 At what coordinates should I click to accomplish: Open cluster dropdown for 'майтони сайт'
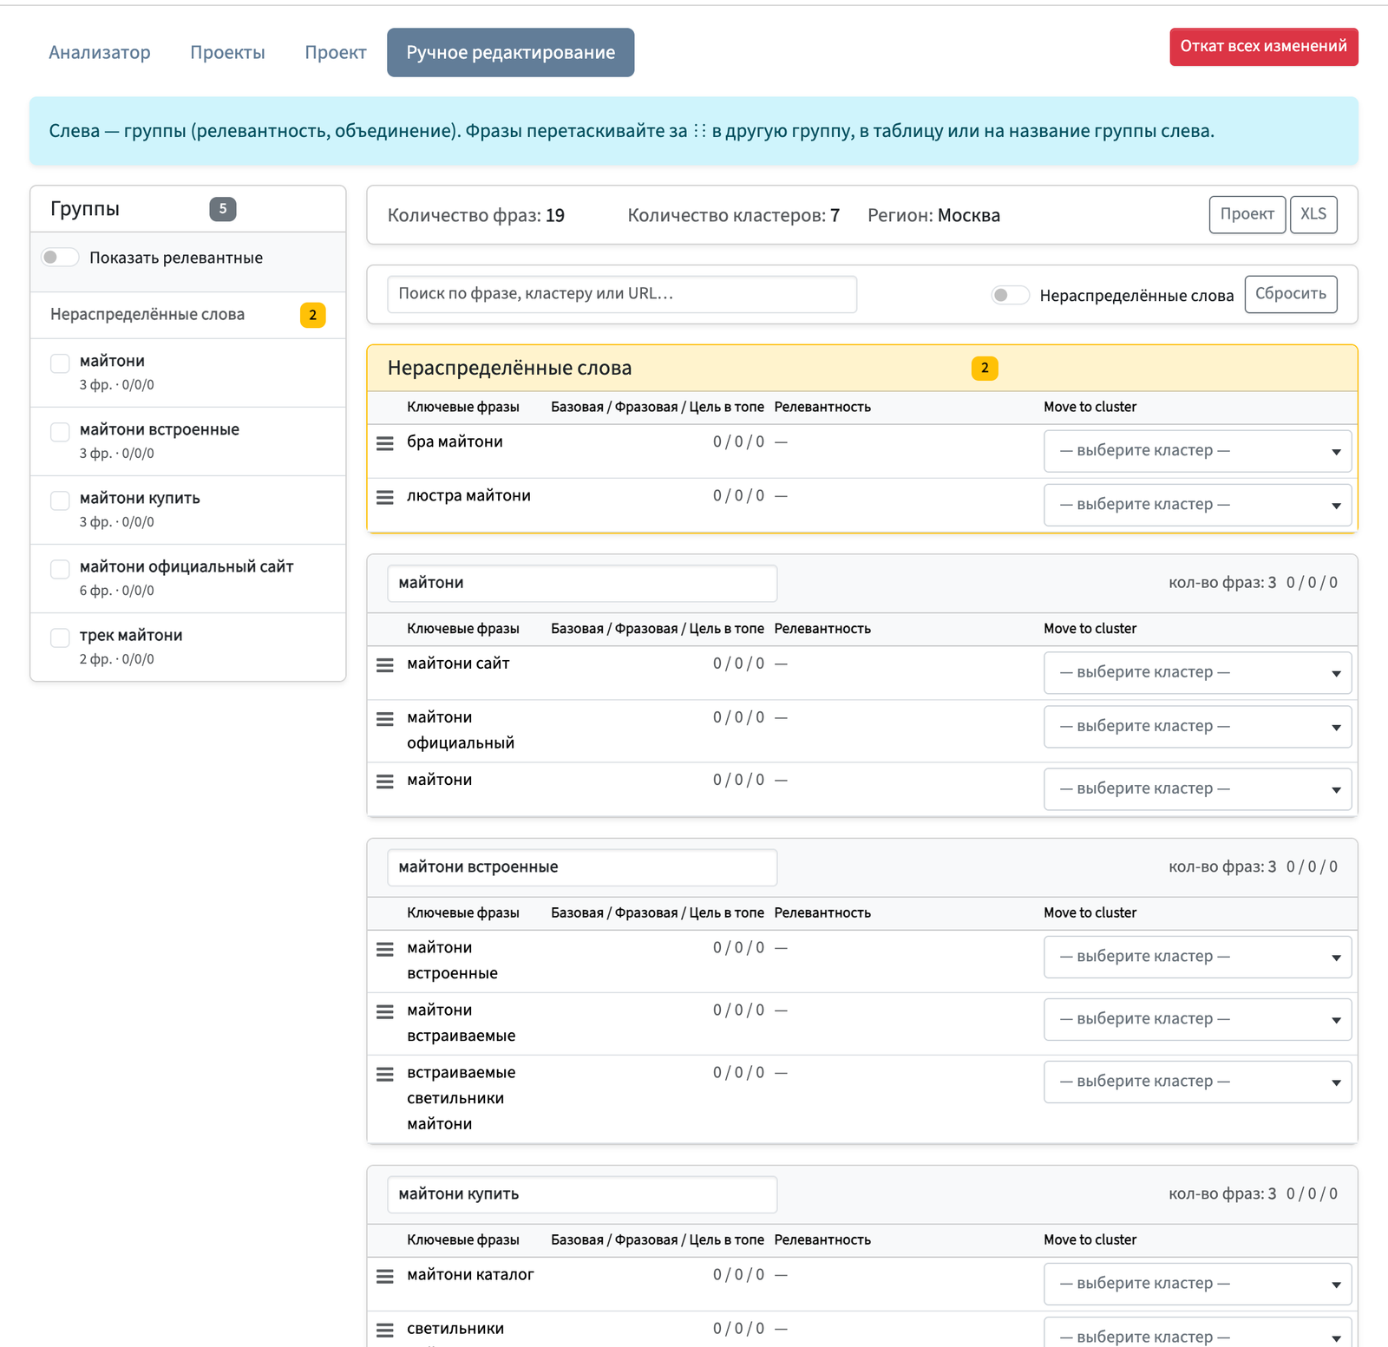1197,673
